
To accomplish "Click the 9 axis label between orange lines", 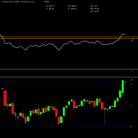I will tap(132, 71).
